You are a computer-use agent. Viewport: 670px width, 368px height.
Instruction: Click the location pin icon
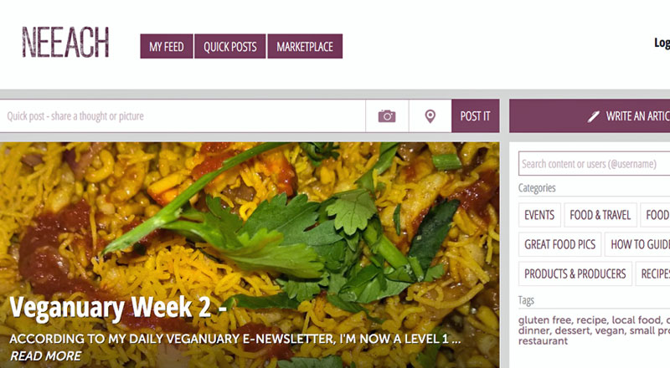tap(430, 115)
